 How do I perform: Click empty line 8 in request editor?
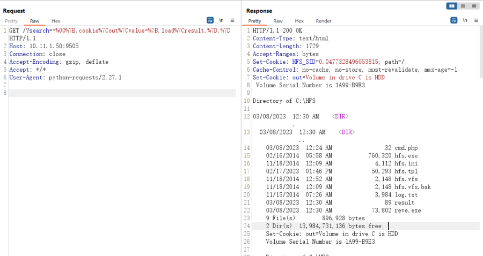pos(122,93)
